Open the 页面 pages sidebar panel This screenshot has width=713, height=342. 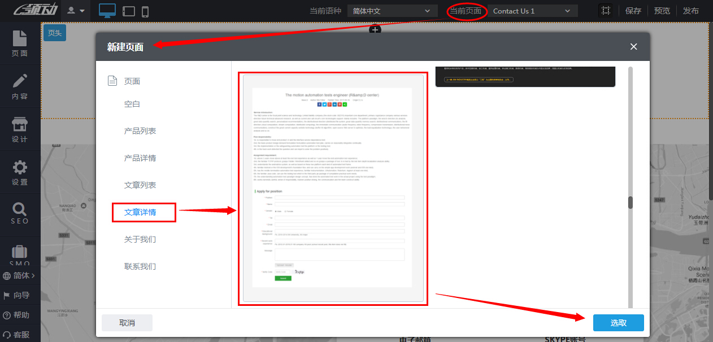(20, 43)
